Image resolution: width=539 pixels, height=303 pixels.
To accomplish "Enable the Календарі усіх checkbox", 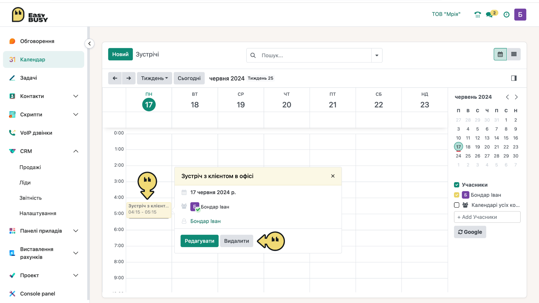I will pos(457,205).
